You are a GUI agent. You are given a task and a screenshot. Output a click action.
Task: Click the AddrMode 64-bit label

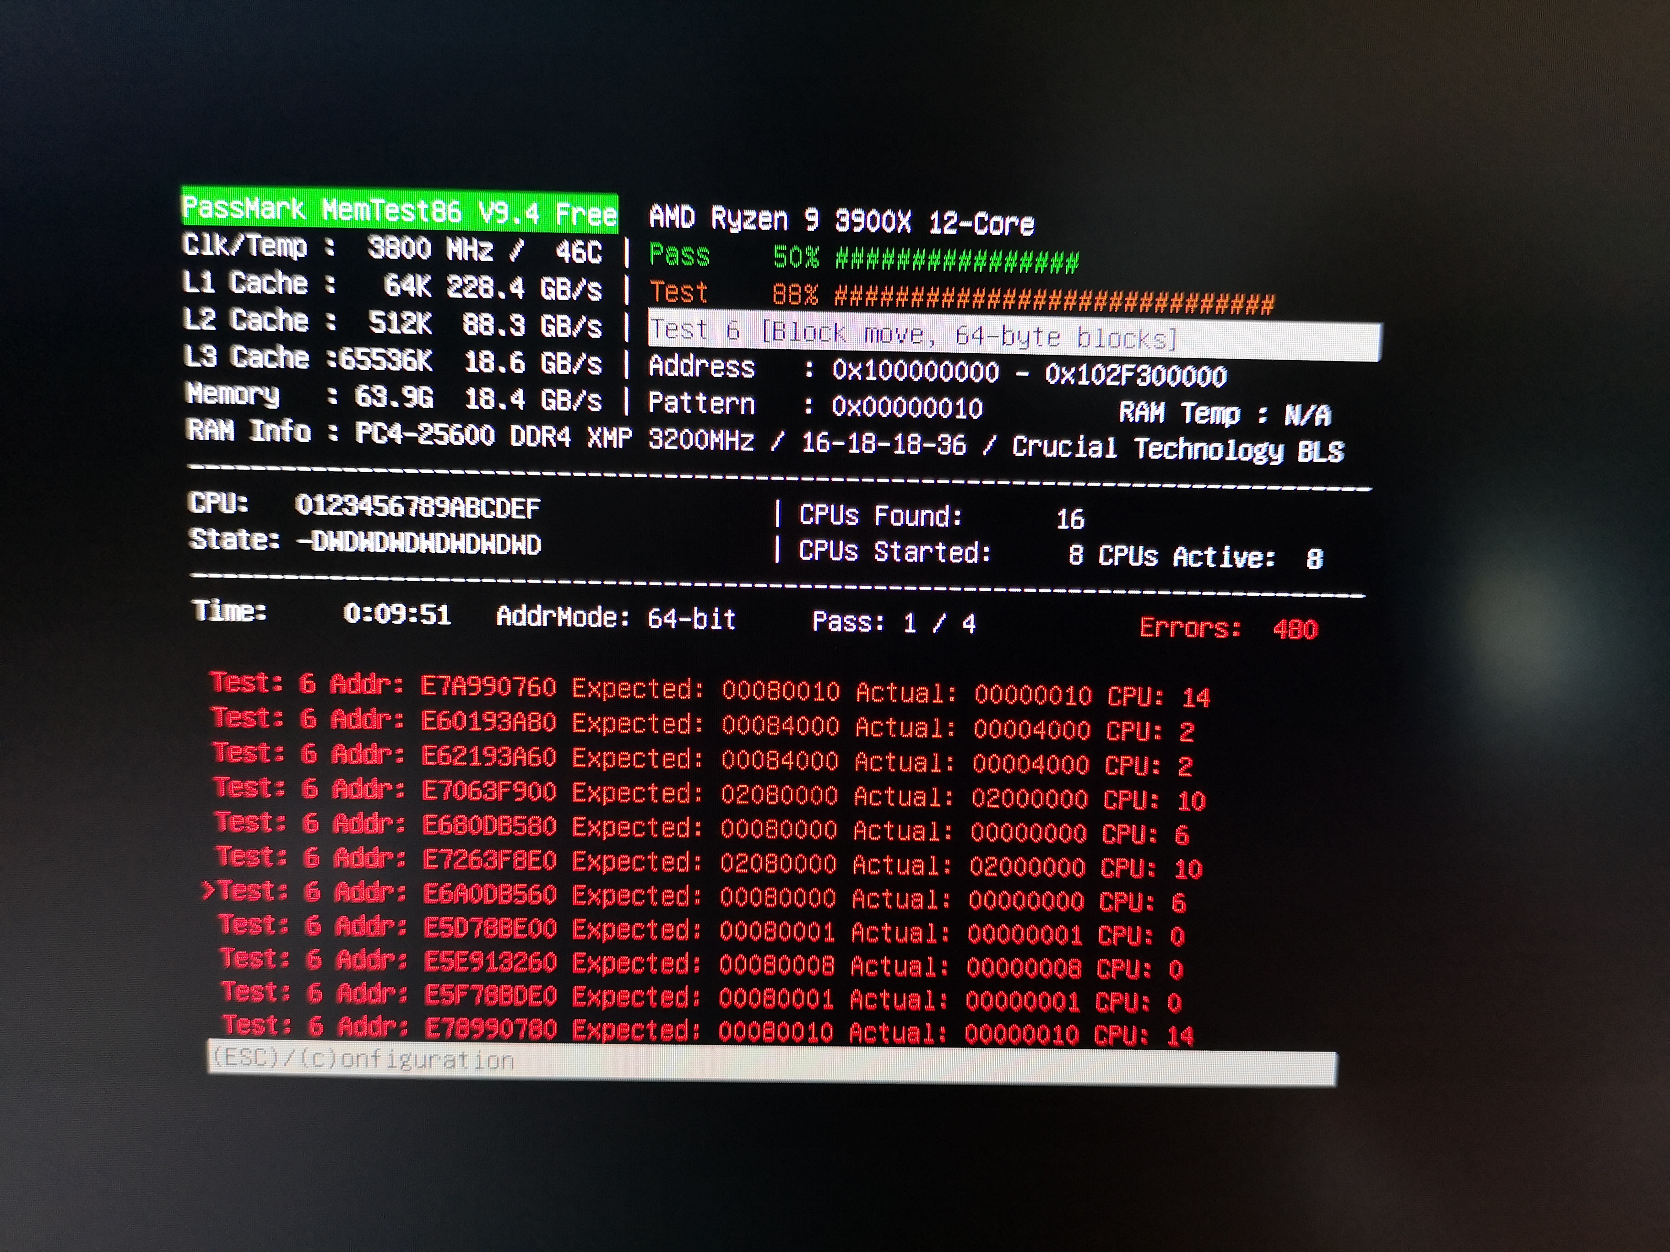(x=615, y=619)
